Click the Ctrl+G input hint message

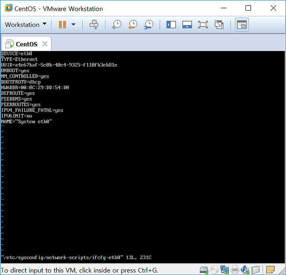click(x=79, y=270)
